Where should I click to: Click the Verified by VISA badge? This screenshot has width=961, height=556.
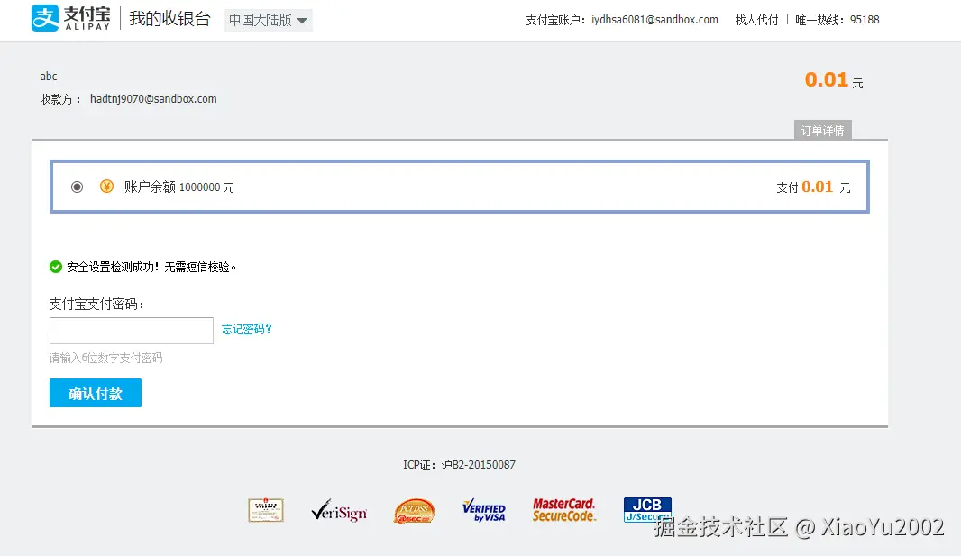pos(484,511)
